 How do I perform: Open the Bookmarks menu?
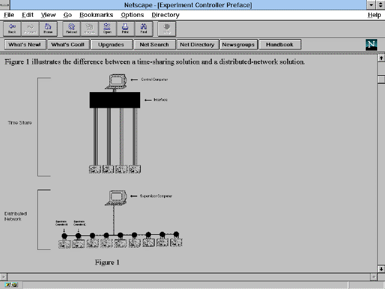(96, 15)
